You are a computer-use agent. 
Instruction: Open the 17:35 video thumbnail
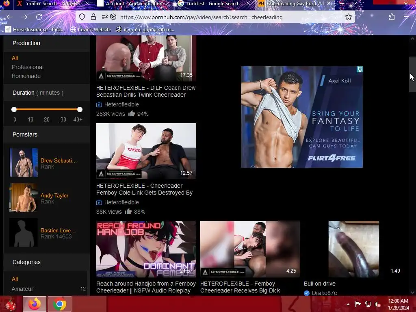(x=146, y=58)
